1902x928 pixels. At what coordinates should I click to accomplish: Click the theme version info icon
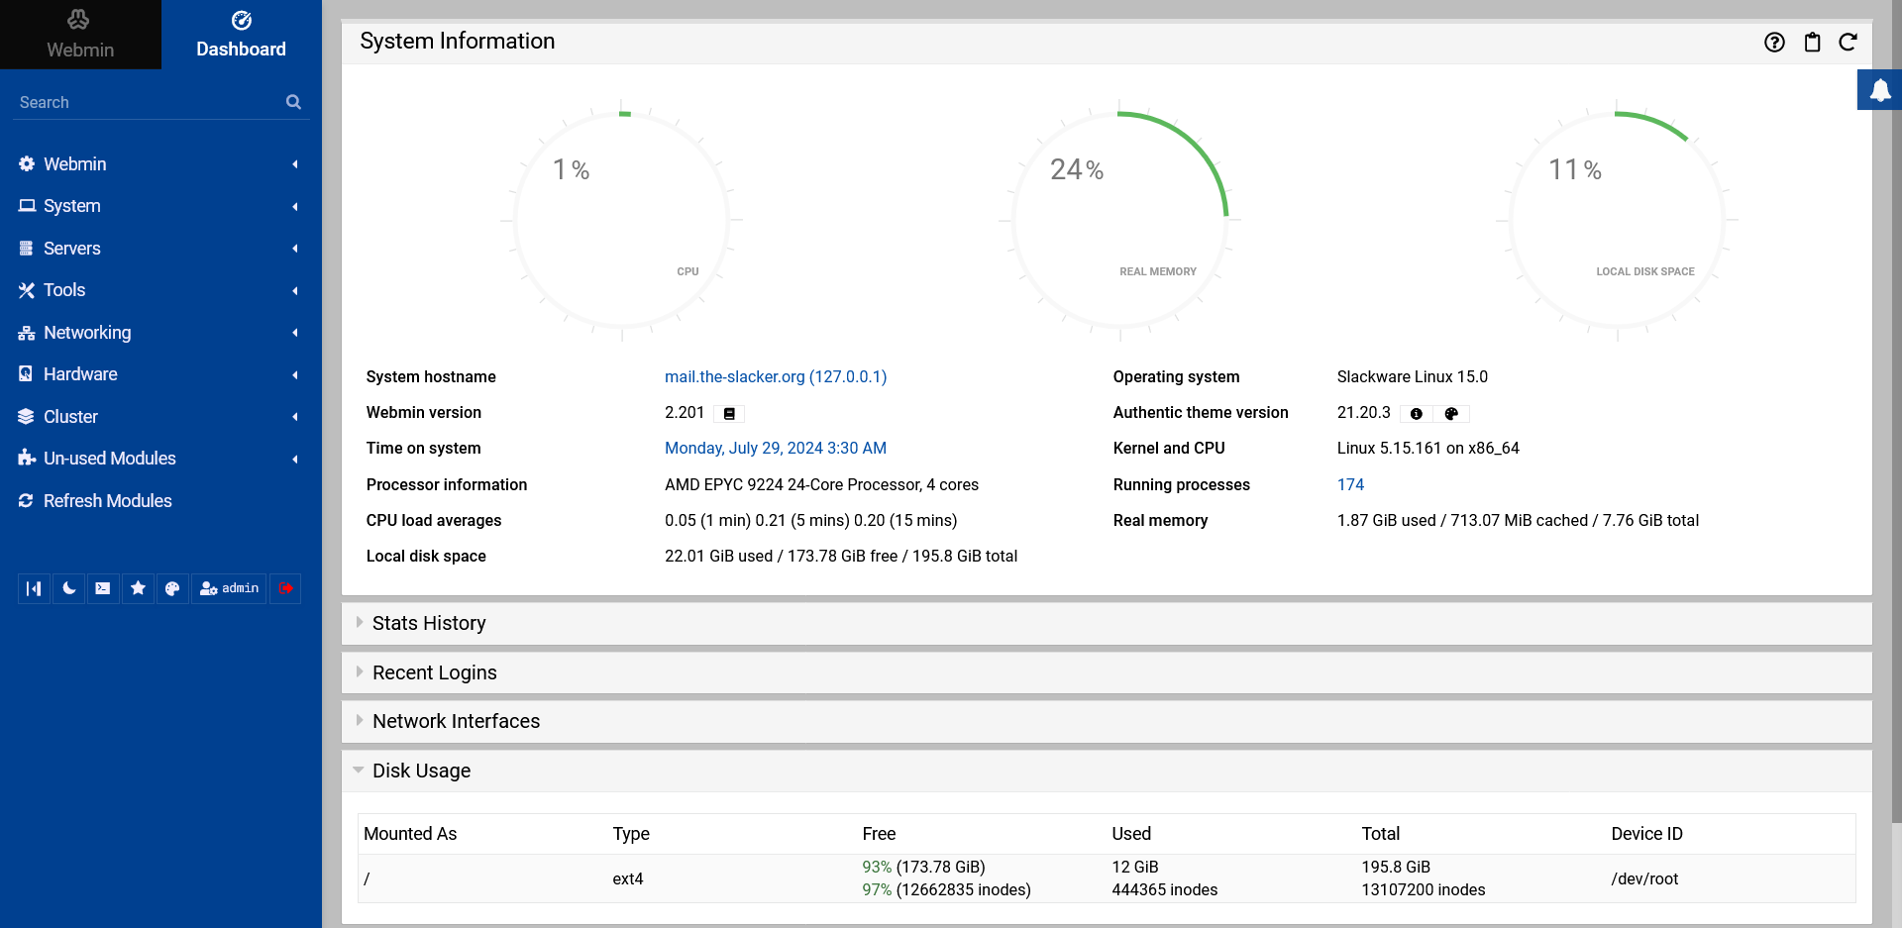(x=1416, y=414)
